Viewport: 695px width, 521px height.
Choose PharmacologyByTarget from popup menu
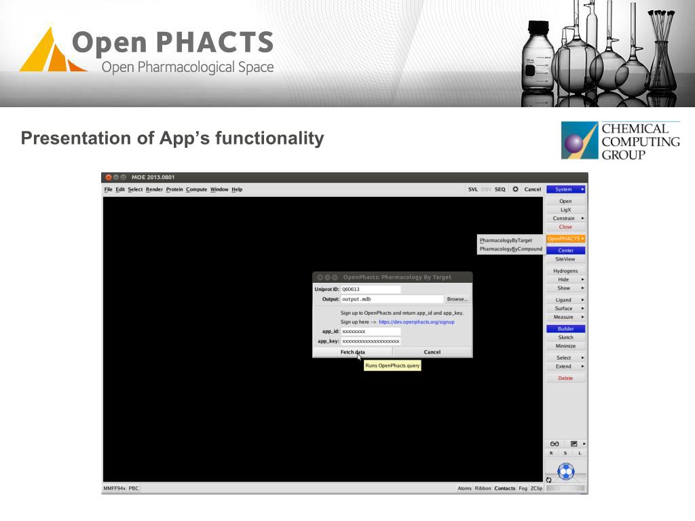(506, 240)
